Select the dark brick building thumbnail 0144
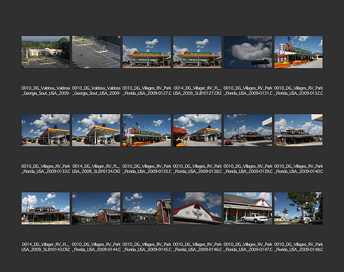 click(97, 209)
